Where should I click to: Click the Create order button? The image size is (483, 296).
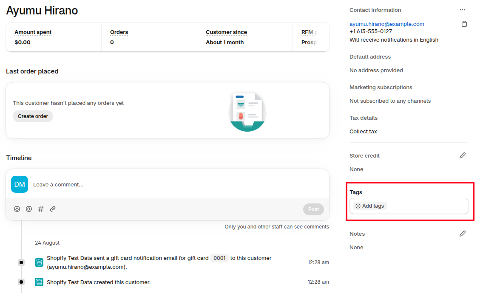tap(33, 116)
